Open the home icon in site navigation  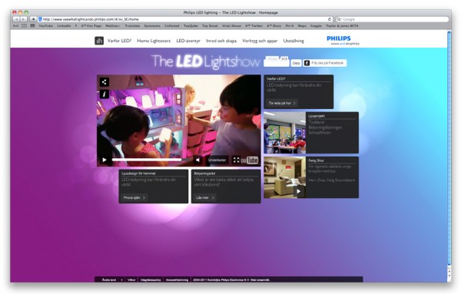pyautogui.click(x=99, y=41)
